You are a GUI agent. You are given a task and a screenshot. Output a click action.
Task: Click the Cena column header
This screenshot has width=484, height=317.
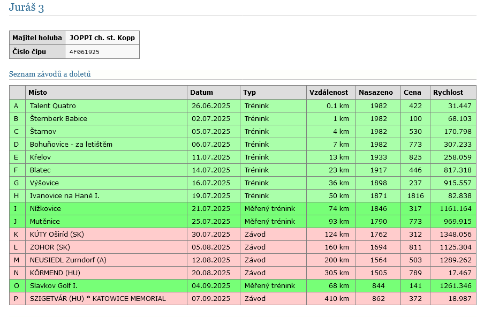(412, 93)
